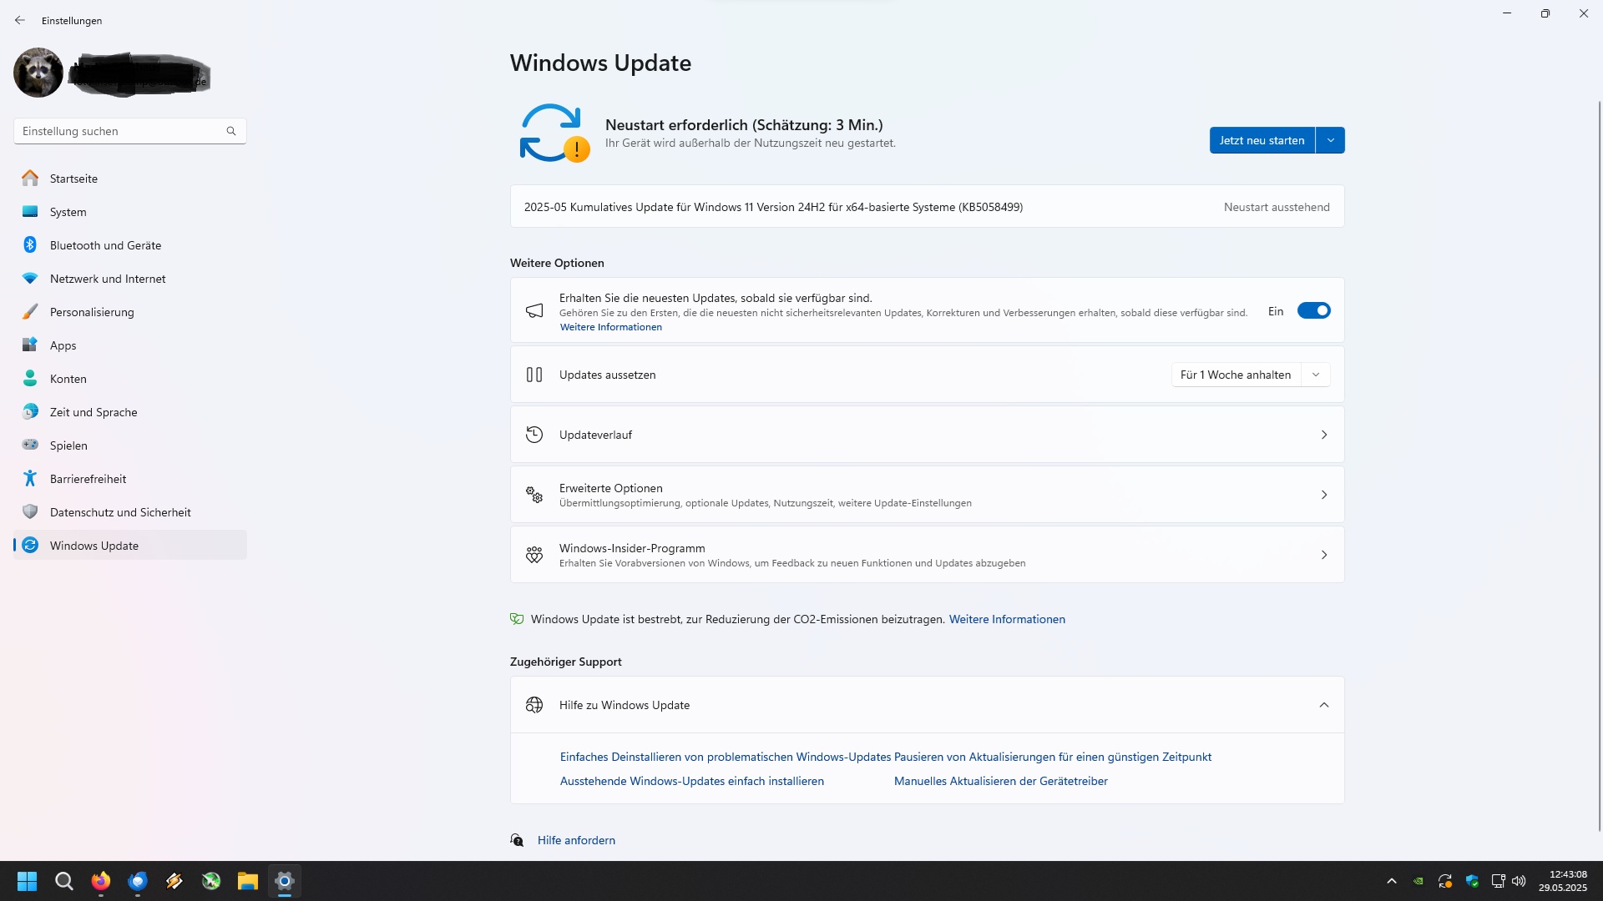This screenshot has height=901, width=1603.
Task: Click the pause icon beside Updates aussetzen
Action: click(x=534, y=375)
